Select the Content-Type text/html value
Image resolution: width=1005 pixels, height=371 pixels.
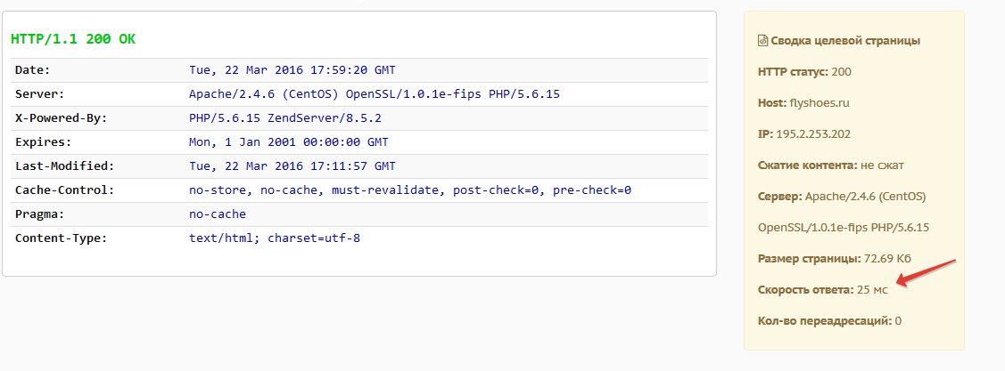(275, 238)
